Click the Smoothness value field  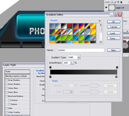67,63
